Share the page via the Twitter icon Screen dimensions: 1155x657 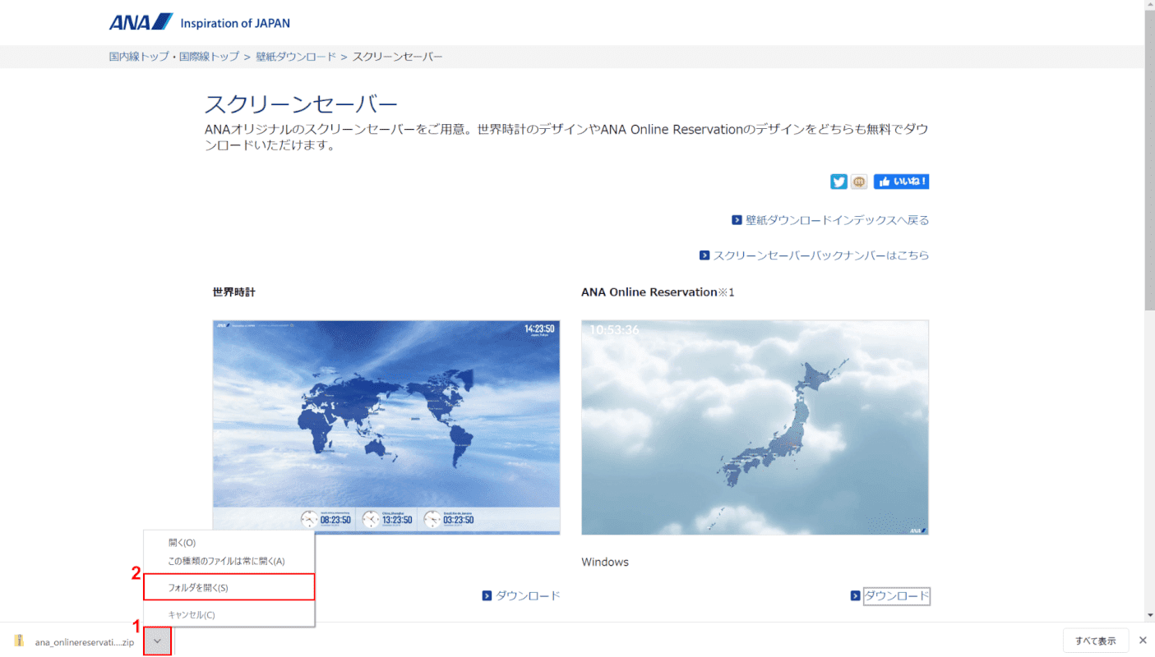pyautogui.click(x=839, y=181)
